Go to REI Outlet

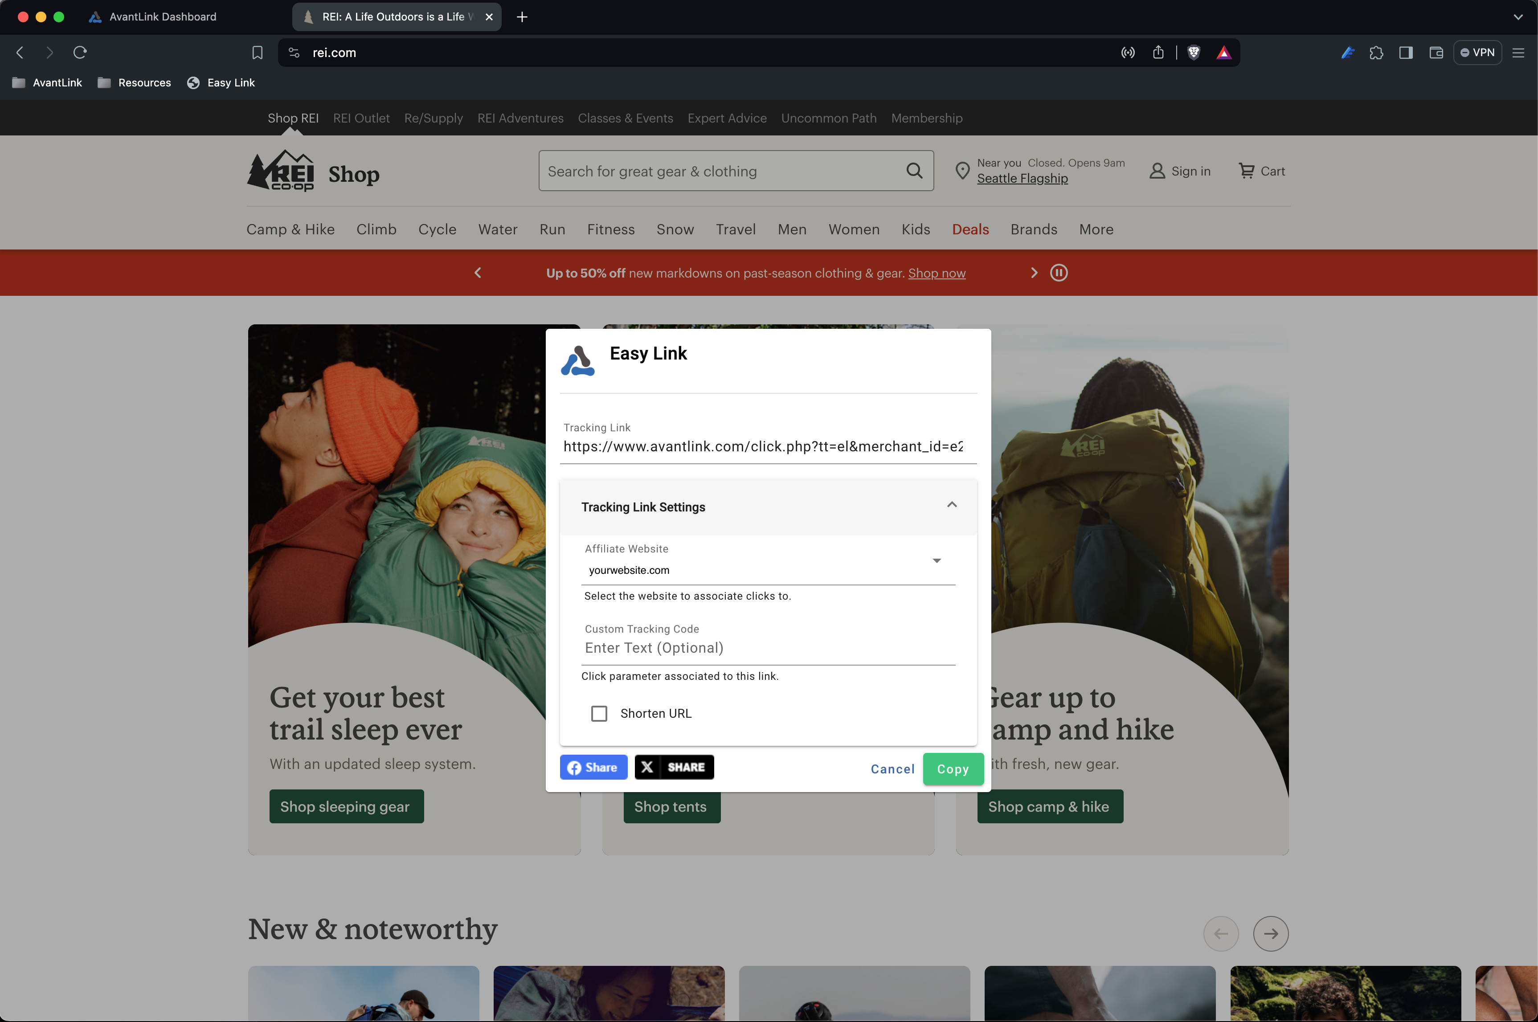[x=361, y=118]
